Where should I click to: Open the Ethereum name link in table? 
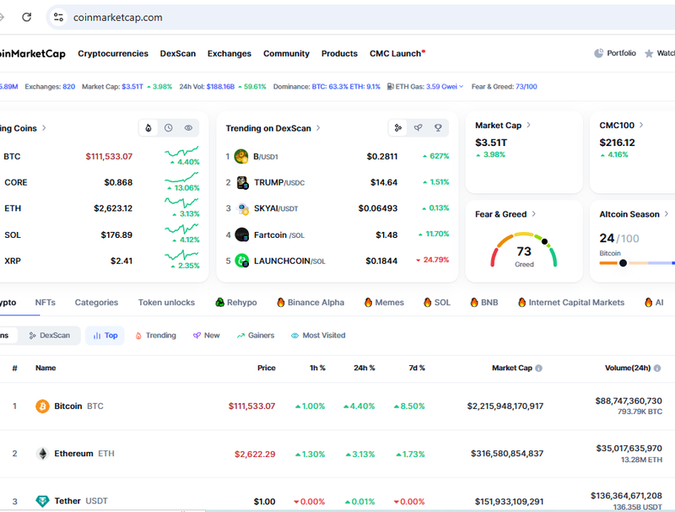[x=73, y=454]
